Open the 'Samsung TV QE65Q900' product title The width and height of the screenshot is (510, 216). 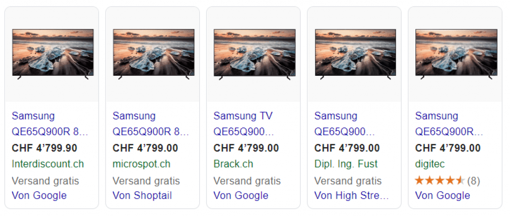click(244, 124)
